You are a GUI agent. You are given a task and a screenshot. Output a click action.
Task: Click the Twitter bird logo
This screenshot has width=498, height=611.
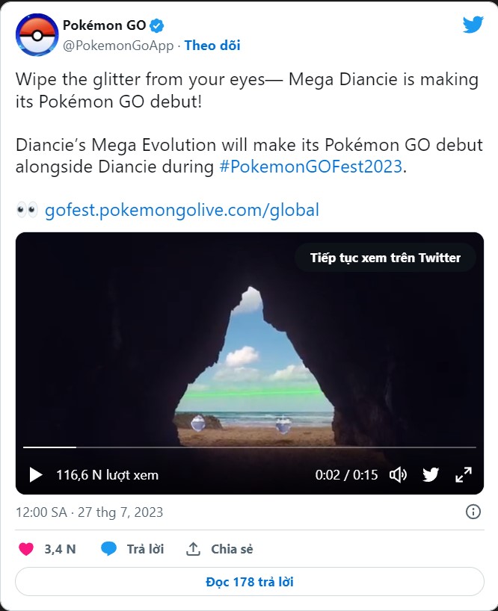tap(473, 25)
